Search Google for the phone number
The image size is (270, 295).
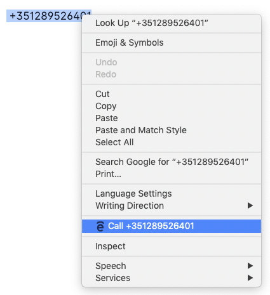tap(172, 162)
